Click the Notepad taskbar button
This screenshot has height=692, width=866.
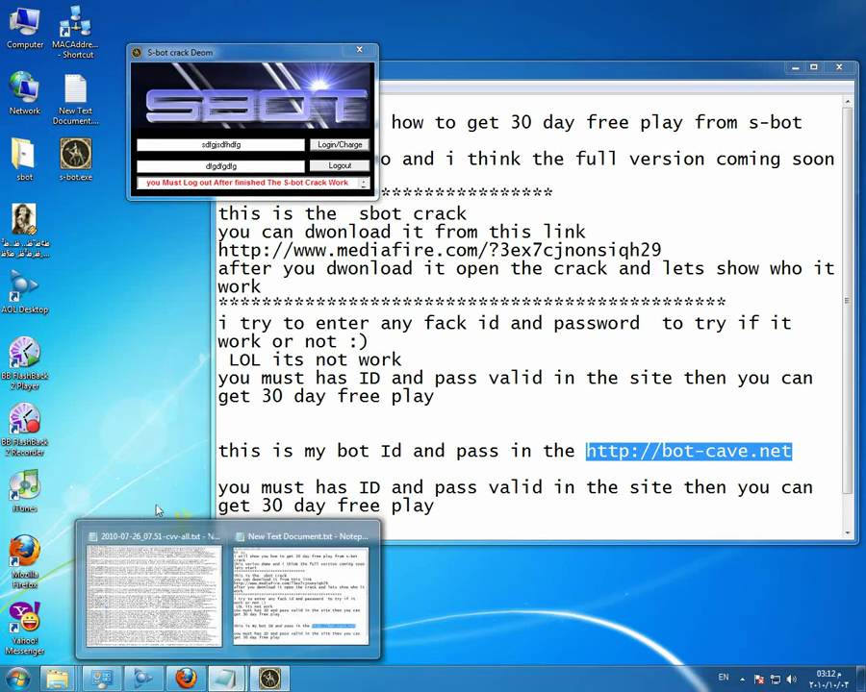227,679
